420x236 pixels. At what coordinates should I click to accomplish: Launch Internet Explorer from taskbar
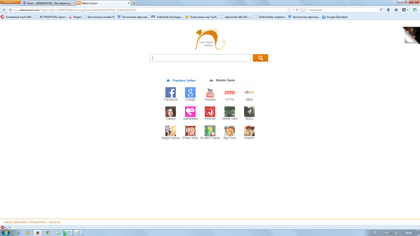18,233
